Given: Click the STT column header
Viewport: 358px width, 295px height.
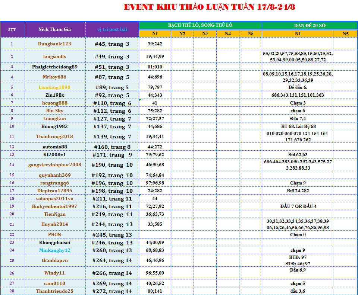Looking at the screenshot, I should [12, 29].
